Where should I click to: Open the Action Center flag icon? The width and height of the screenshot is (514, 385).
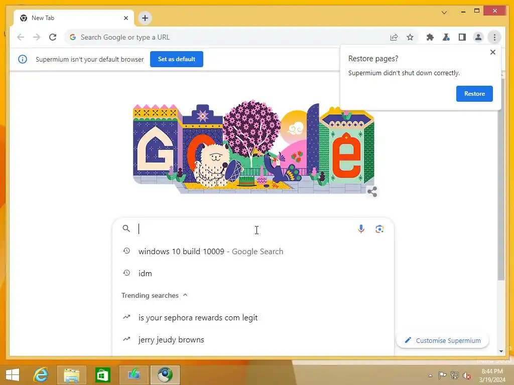[442, 375]
